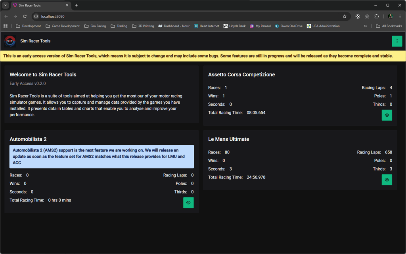
Task: Open the browser Extensions puzzle icon
Action: (x=377, y=17)
